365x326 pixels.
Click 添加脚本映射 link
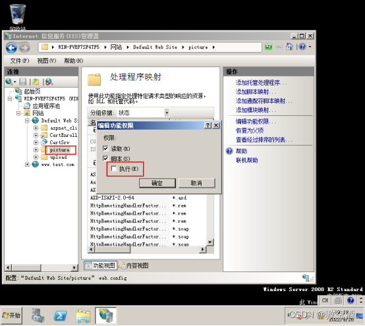[x=256, y=92]
